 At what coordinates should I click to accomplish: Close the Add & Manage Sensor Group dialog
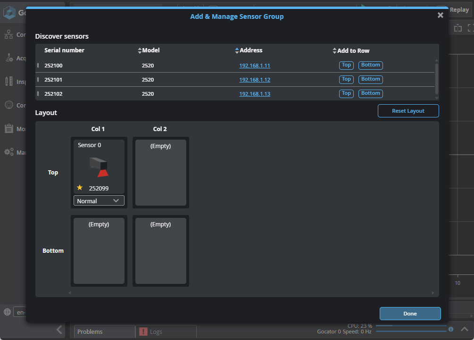[x=441, y=15]
